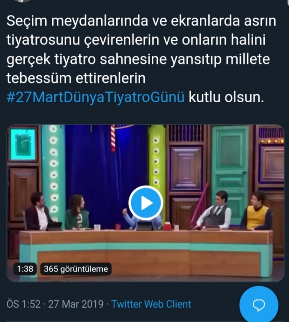Viewport: 289px width, 322px height.
Task: Tap the floating reply speech-bubble button
Action: (259, 305)
